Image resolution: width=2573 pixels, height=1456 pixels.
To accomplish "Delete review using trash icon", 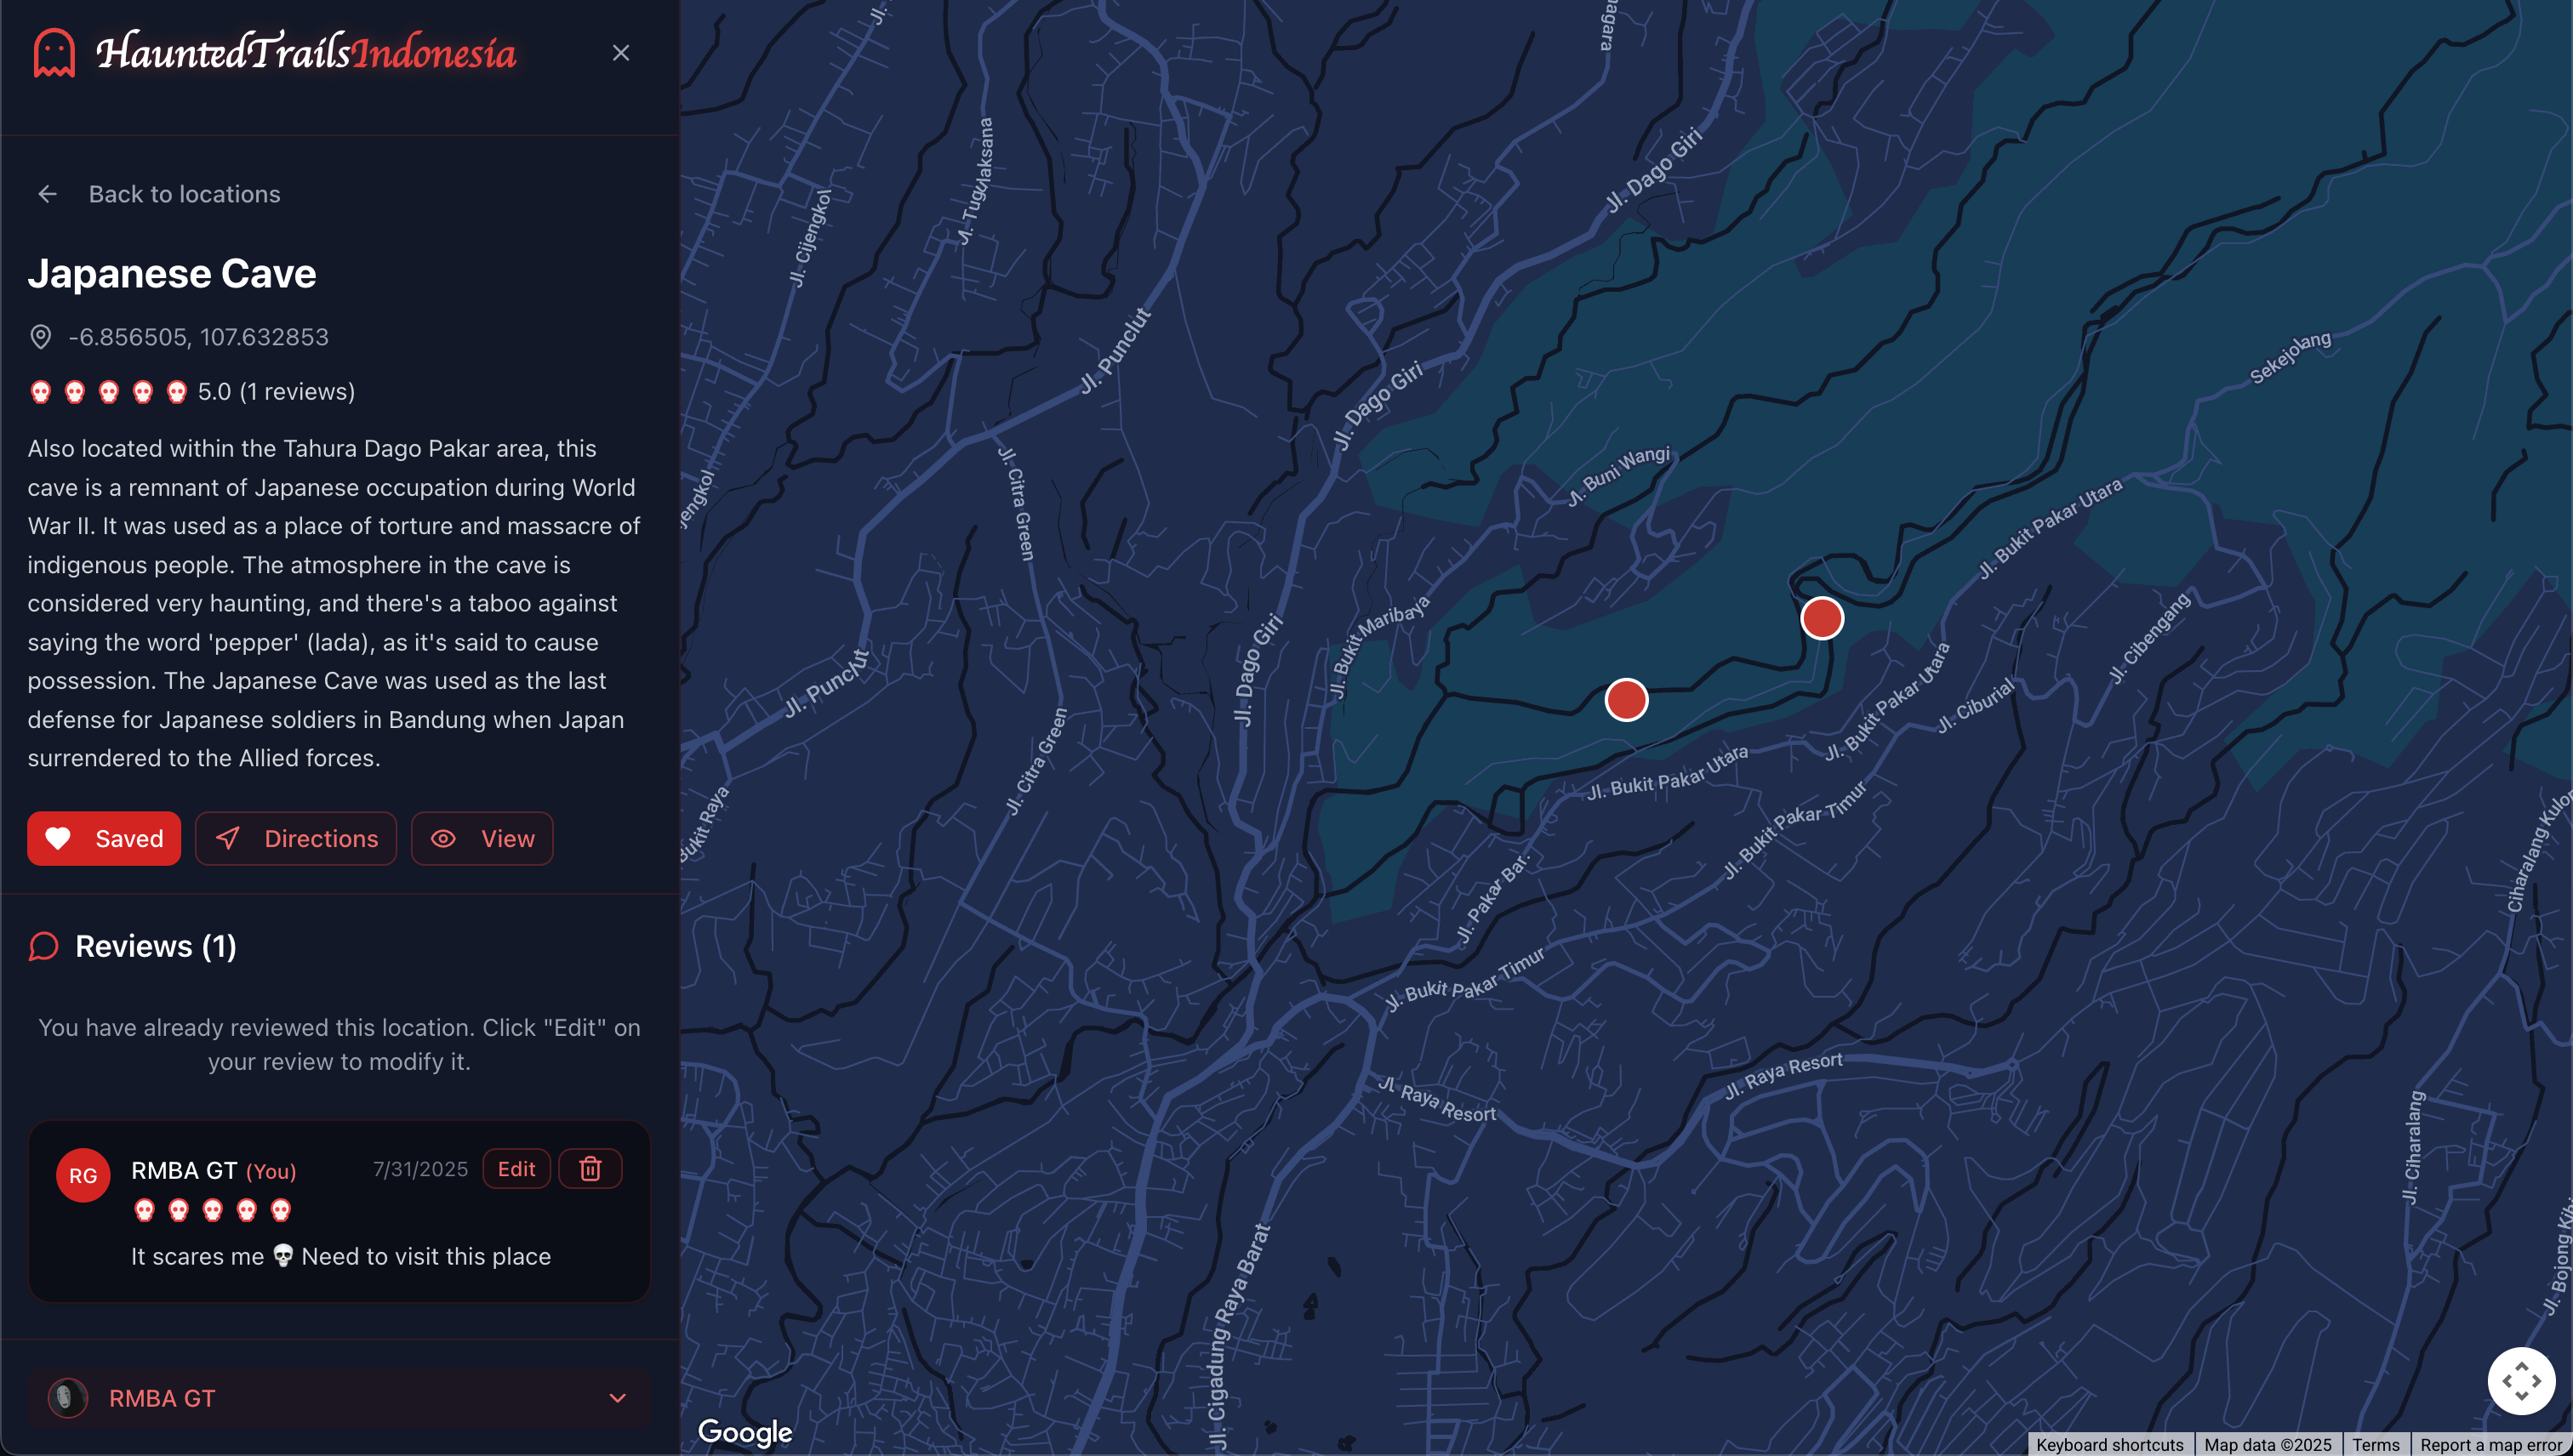I will (590, 1169).
